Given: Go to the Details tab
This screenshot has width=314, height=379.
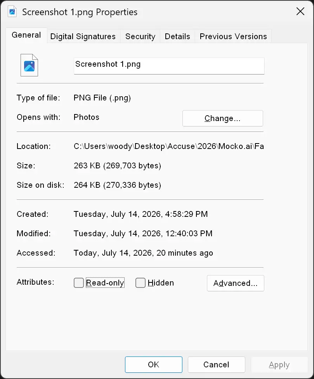Looking at the screenshot, I should [177, 36].
